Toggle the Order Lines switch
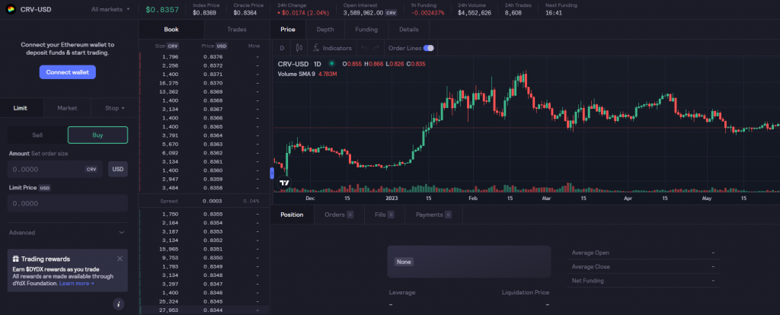This screenshot has height=315, width=780. click(x=428, y=48)
